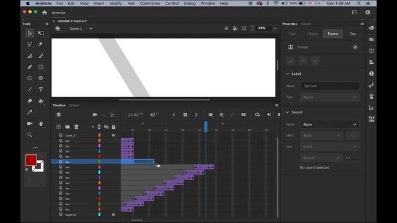
Task: Open the red fill color swatch
Action: tap(31, 160)
